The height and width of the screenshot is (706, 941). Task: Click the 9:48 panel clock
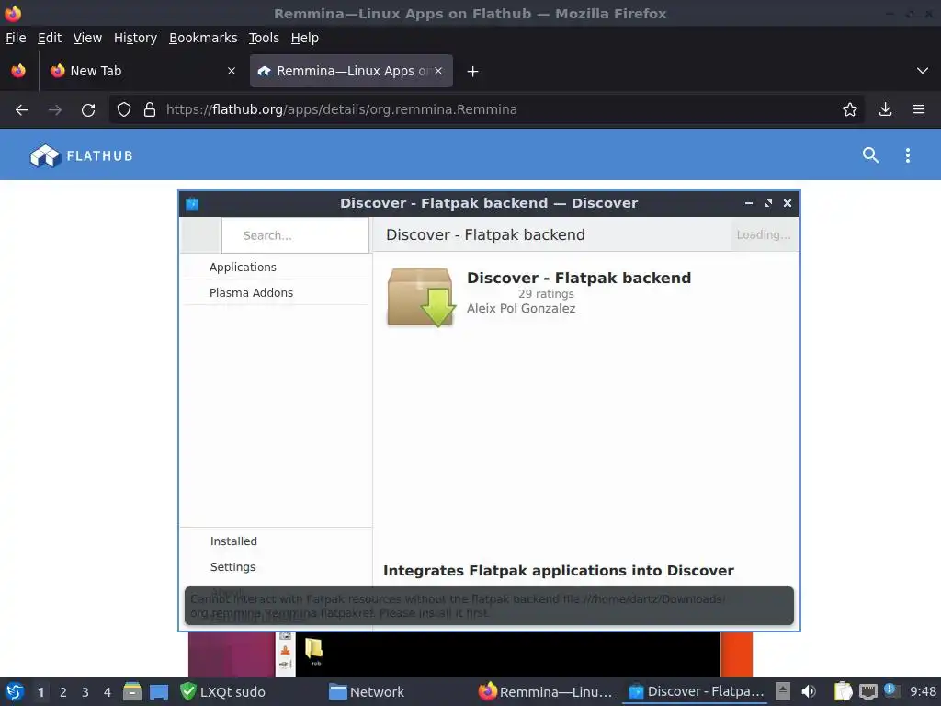tap(923, 691)
